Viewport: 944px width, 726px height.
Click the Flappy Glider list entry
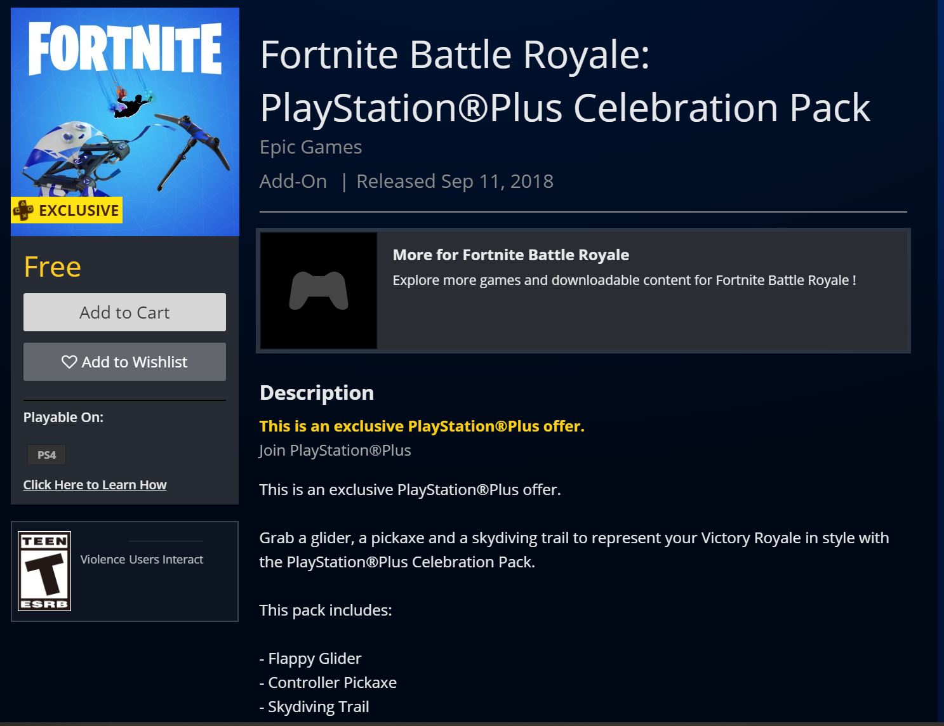pos(310,659)
